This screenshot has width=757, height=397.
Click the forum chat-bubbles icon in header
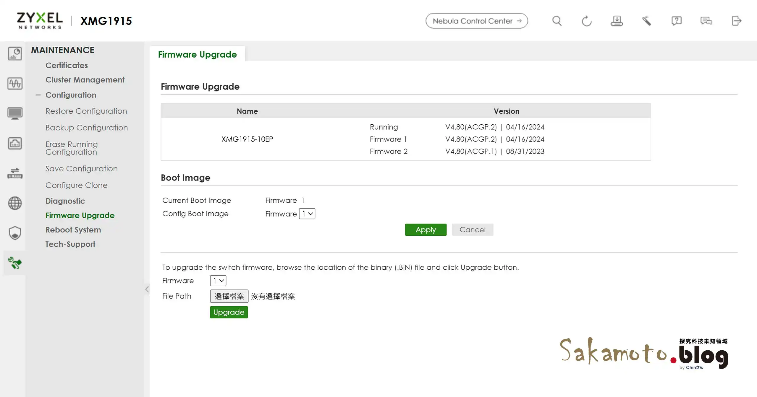coord(706,21)
